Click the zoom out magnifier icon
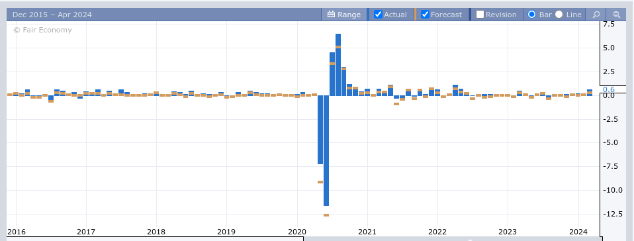This screenshot has width=634, height=241. [x=617, y=15]
